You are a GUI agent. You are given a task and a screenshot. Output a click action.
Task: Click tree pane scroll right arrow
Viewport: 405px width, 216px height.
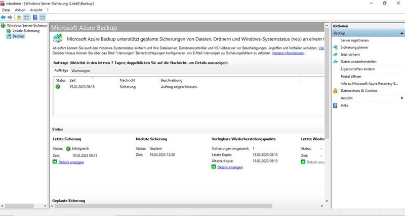(45, 206)
